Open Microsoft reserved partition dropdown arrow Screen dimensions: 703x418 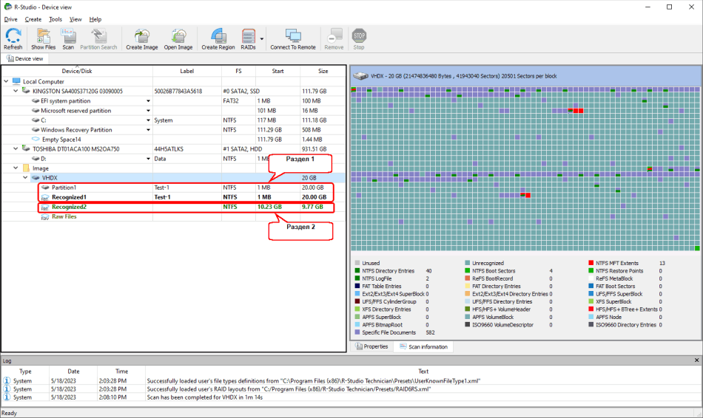pyautogui.click(x=148, y=111)
